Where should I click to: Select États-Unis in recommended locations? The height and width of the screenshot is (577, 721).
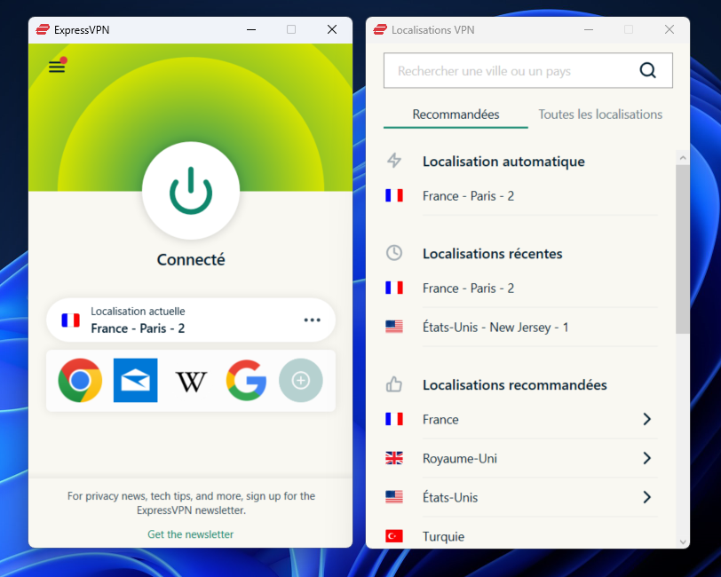(x=521, y=497)
